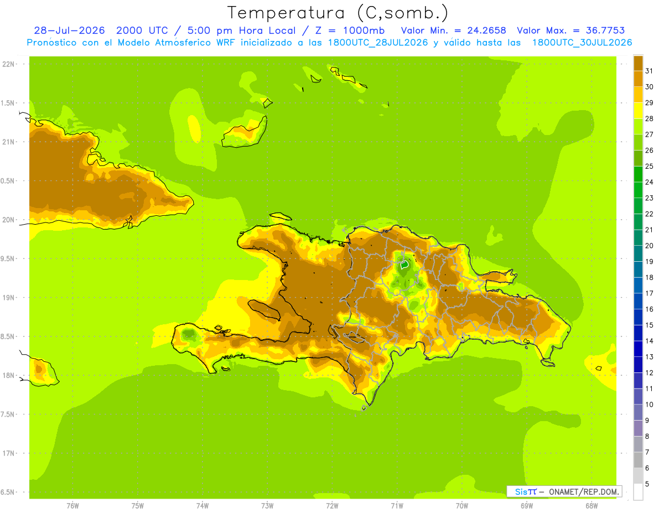Click the 'Valor Min. = 24.2658' readout

[x=454, y=30]
